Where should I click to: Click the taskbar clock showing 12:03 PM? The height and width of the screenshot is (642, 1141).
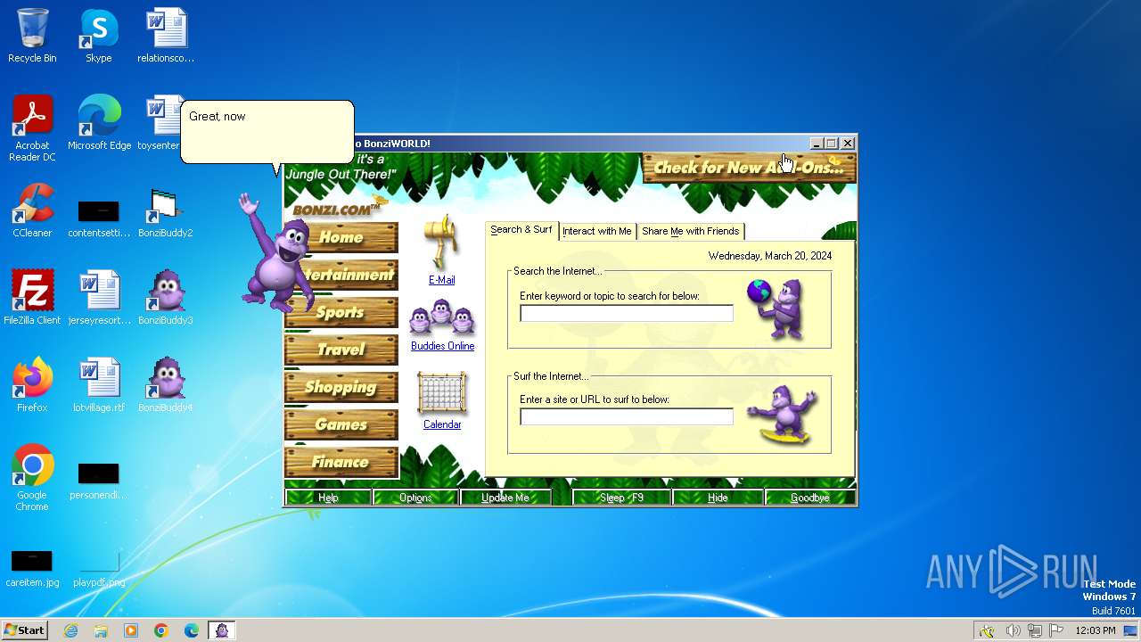pyautogui.click(x=1096, y=630)
